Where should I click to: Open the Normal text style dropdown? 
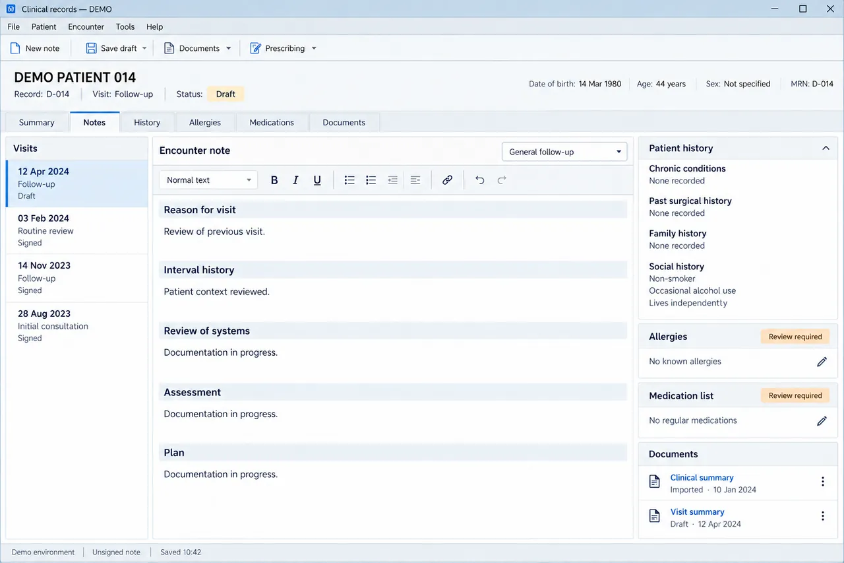click(x=208, y=180)
